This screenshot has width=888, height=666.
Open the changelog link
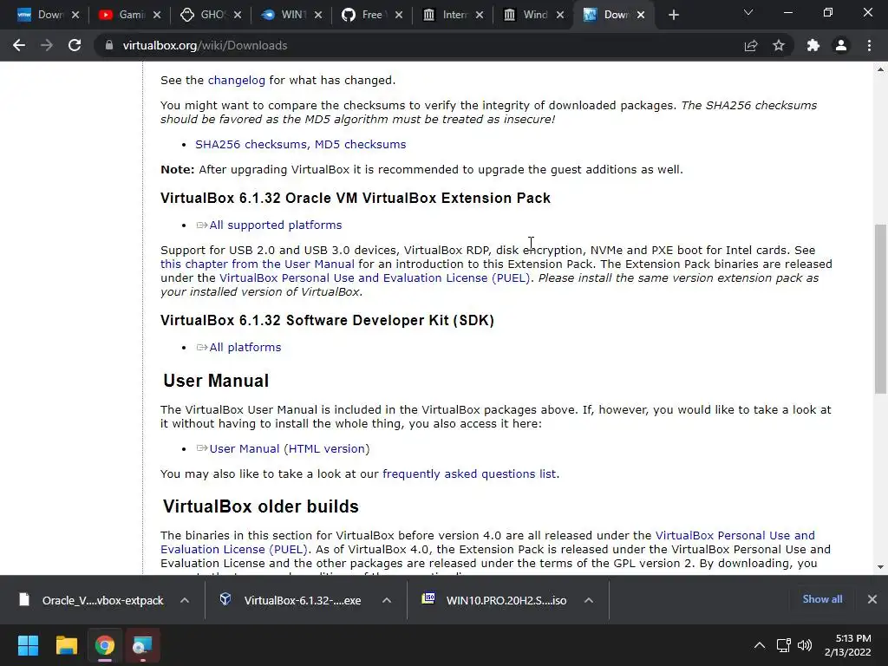(236, 81)
